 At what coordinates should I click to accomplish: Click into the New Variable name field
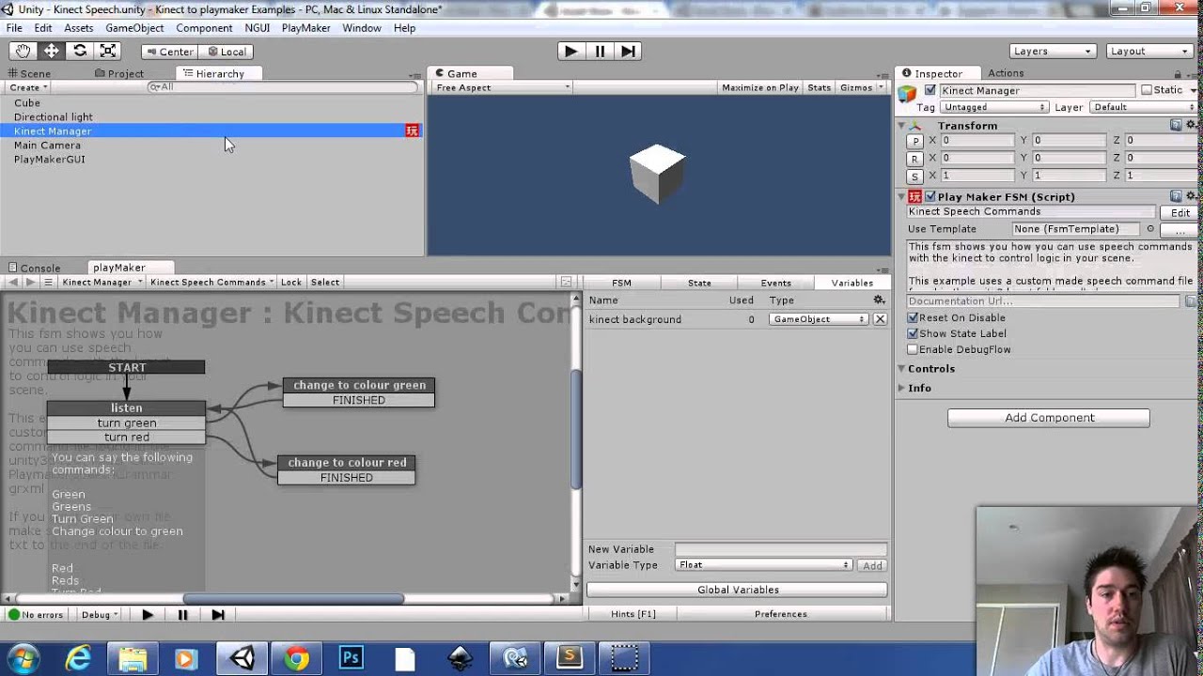[x=780, y=549]
